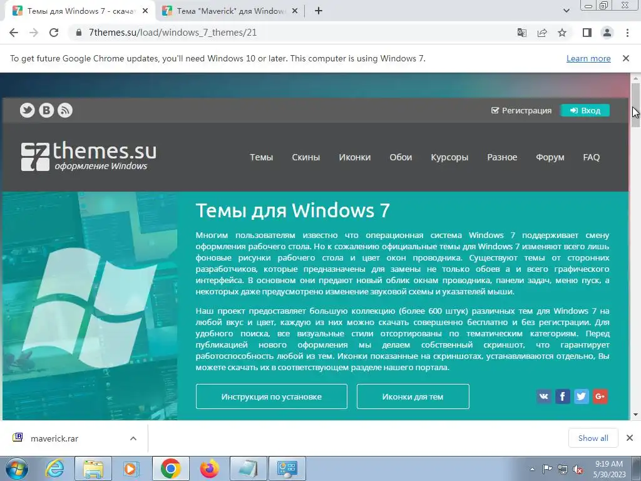Open Windows Media Player in taskbar
The height and width of the screenshot is (481, 641).
click(130, 468)
